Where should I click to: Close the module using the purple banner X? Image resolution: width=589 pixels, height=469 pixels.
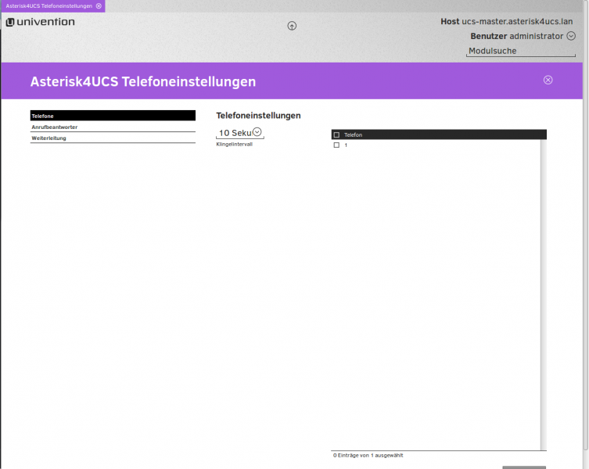(548, 80)
